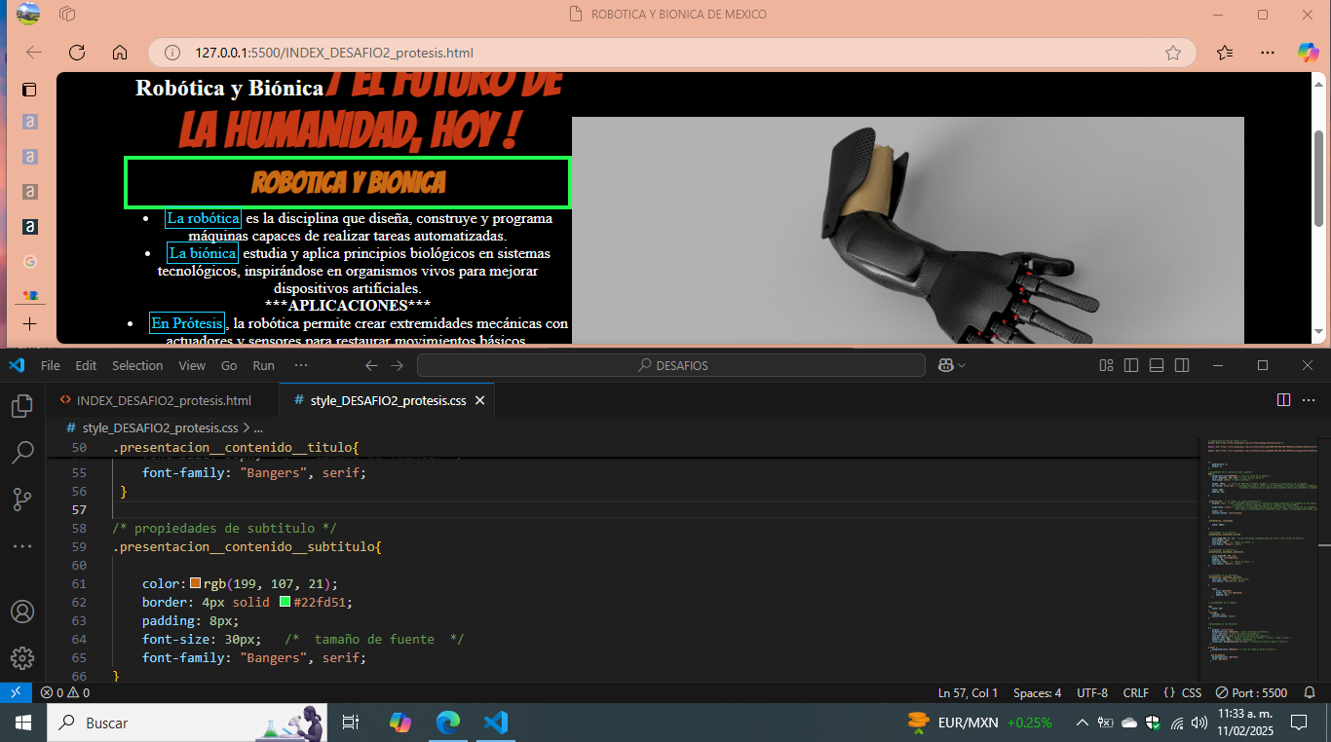The width and height of the screenshot is (1331, 742).
Task: Split the editor to the right
Action: click(x=1283, y=400)
